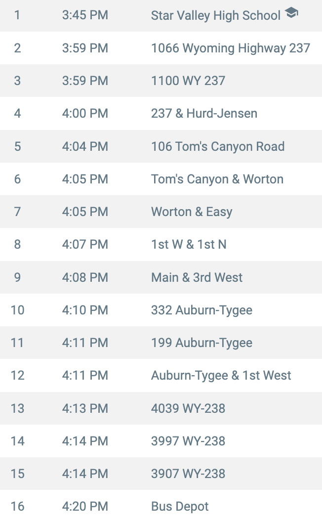Select stop number 10 in list

pos(17,310)
